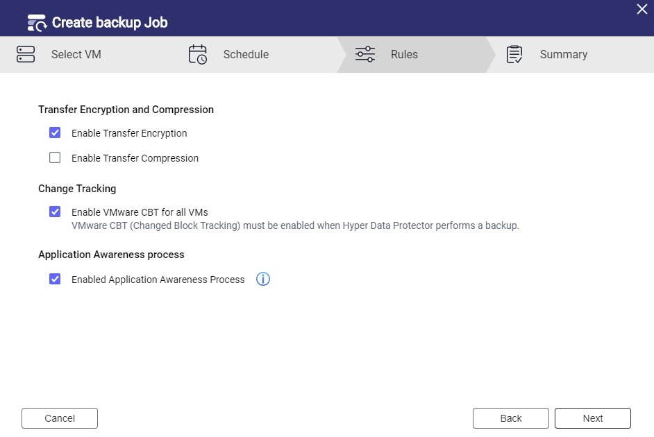Proceed with the Next button
This screenshot has height=437, width=654.
[x=593, y=418]
